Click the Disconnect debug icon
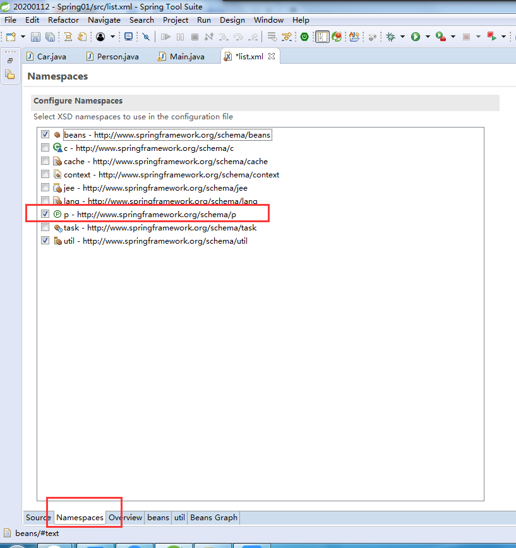The height and width of the screenshot is (548, 516). (209, 37)
